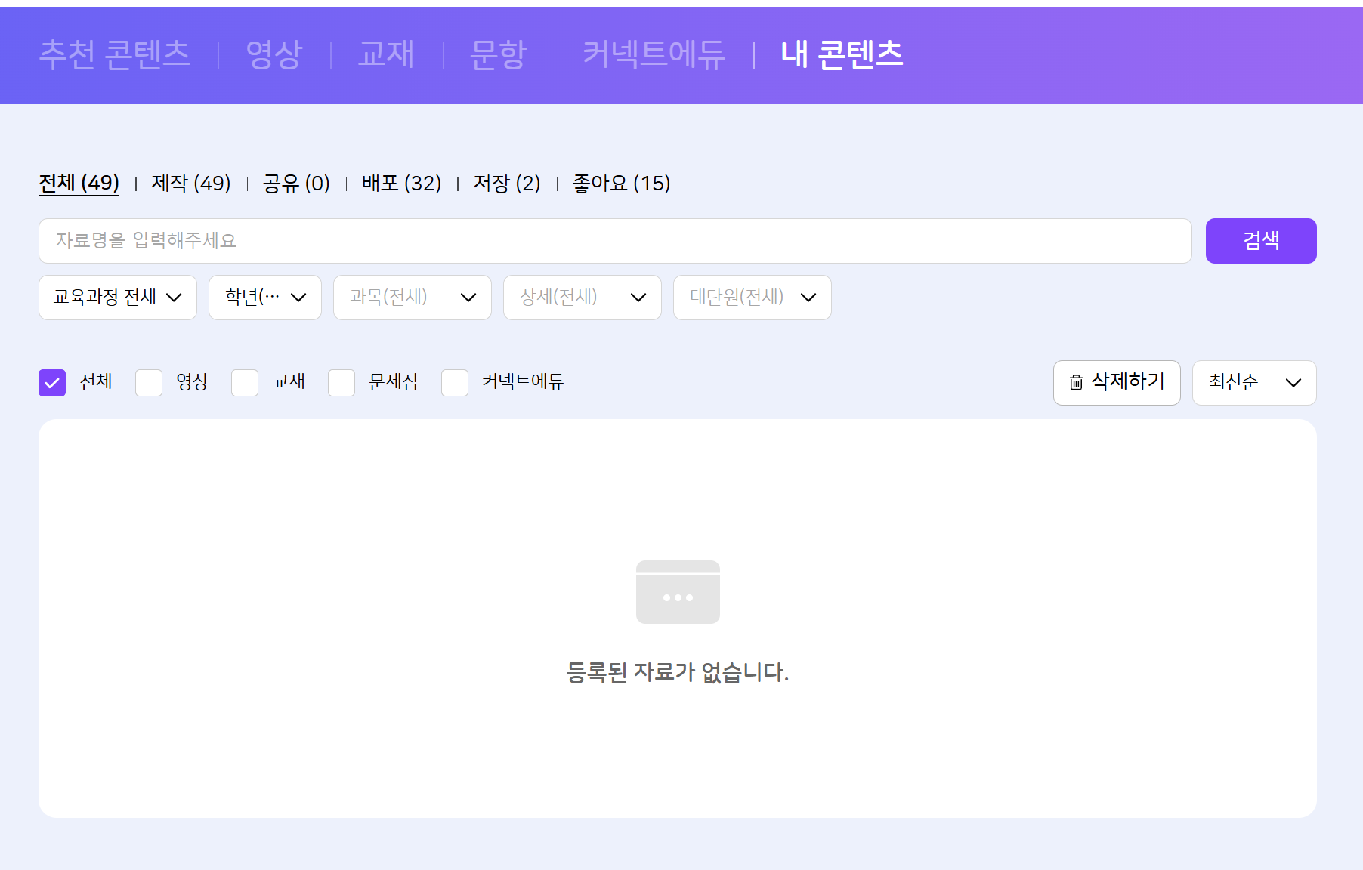
Task: Go to the 추천 콘텐츠 tab
Action: point(115,54)
